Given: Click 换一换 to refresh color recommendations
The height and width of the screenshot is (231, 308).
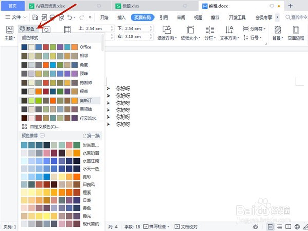Looking at the screenshot, I should (x=91, y=136).
